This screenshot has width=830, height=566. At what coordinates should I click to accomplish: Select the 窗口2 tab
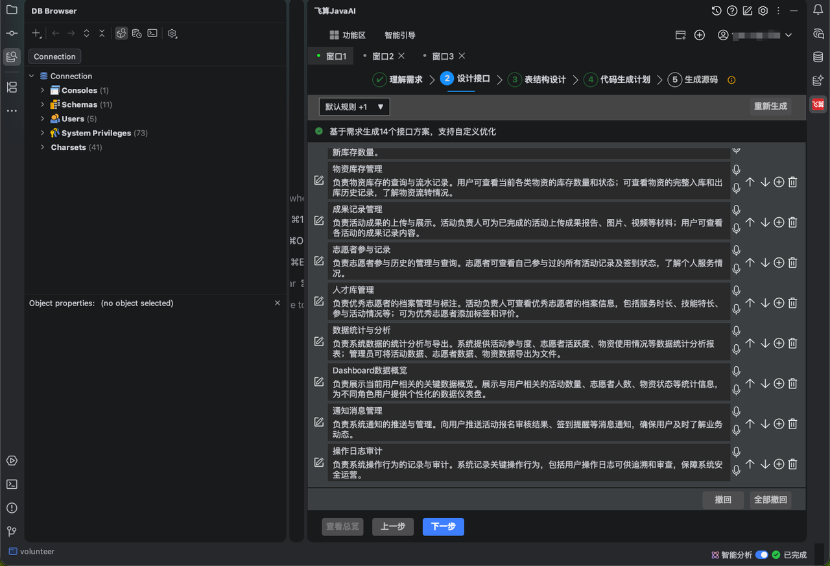[x=383, y=56]
